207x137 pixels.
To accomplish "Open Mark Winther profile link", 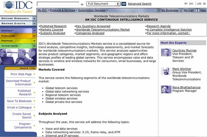I will click(181, 69).
